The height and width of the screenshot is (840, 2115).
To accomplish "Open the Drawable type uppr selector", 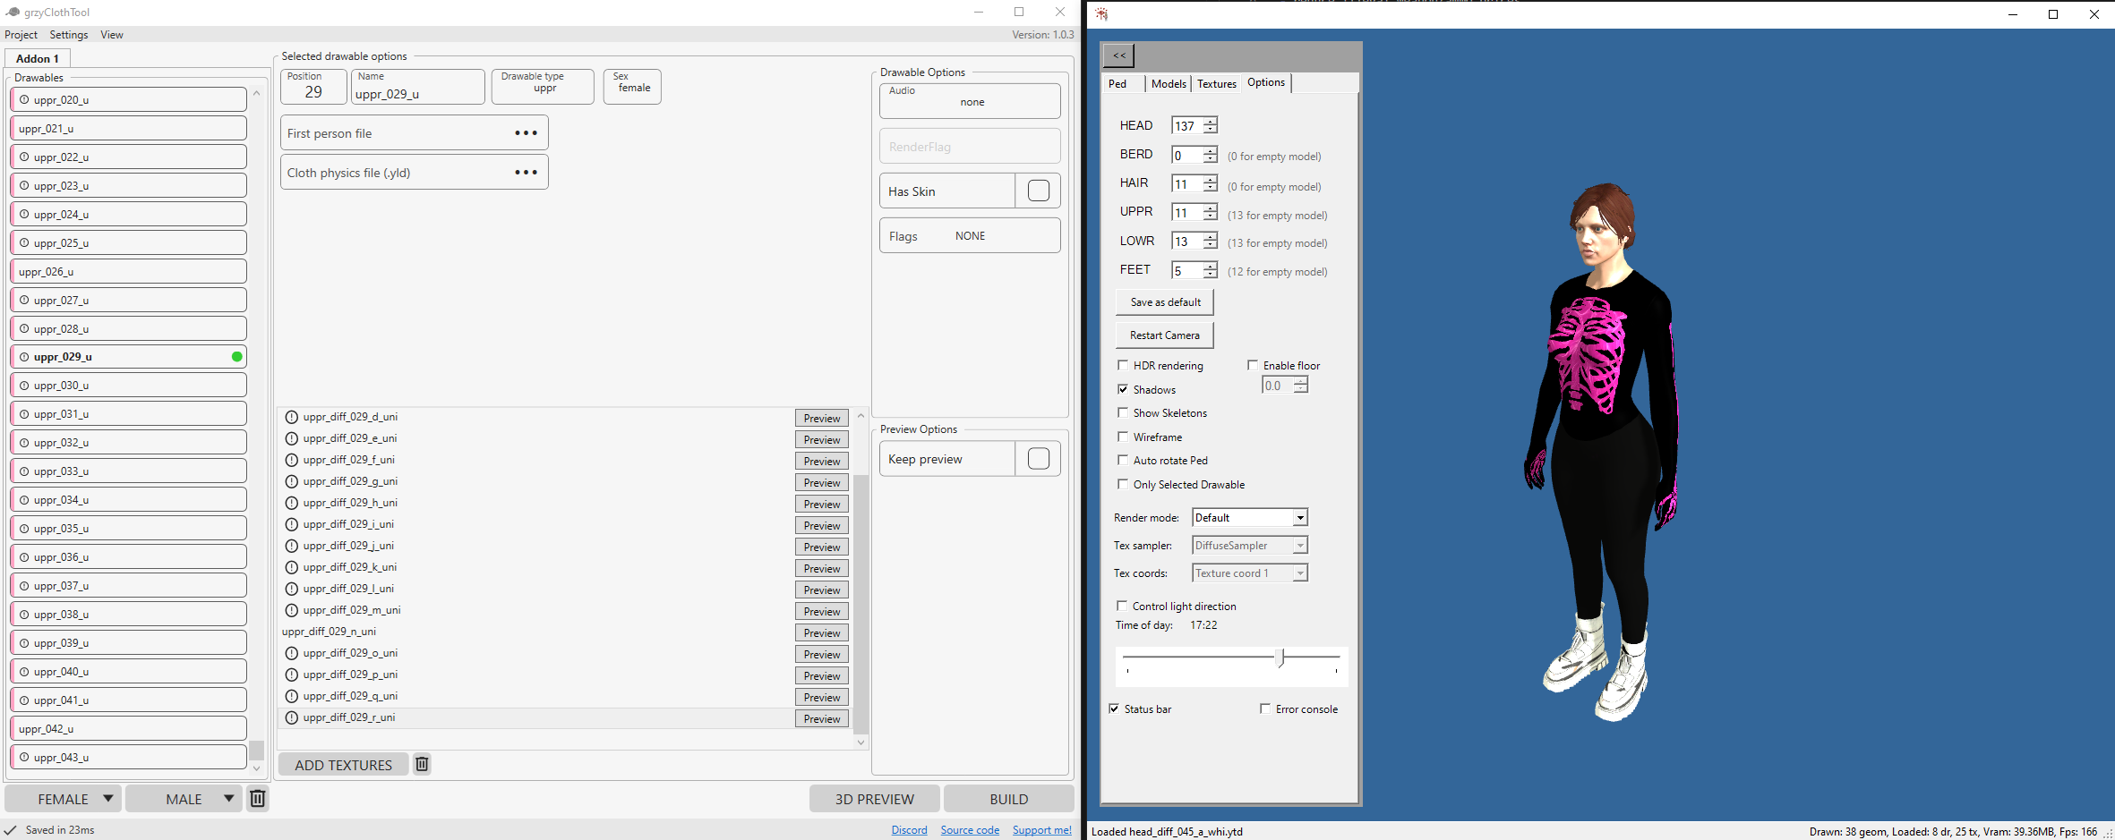I will tap(543, 87).
